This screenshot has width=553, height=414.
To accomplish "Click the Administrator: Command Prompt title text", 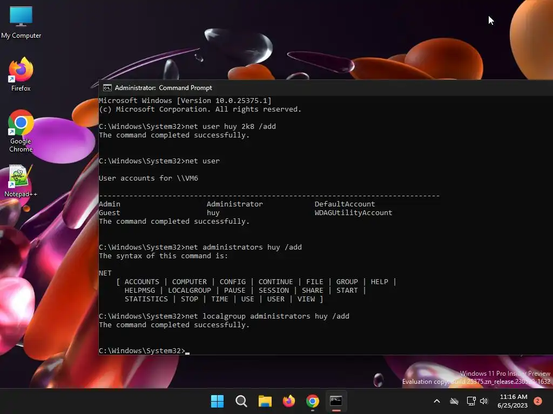I will click(x=163, y=88).
